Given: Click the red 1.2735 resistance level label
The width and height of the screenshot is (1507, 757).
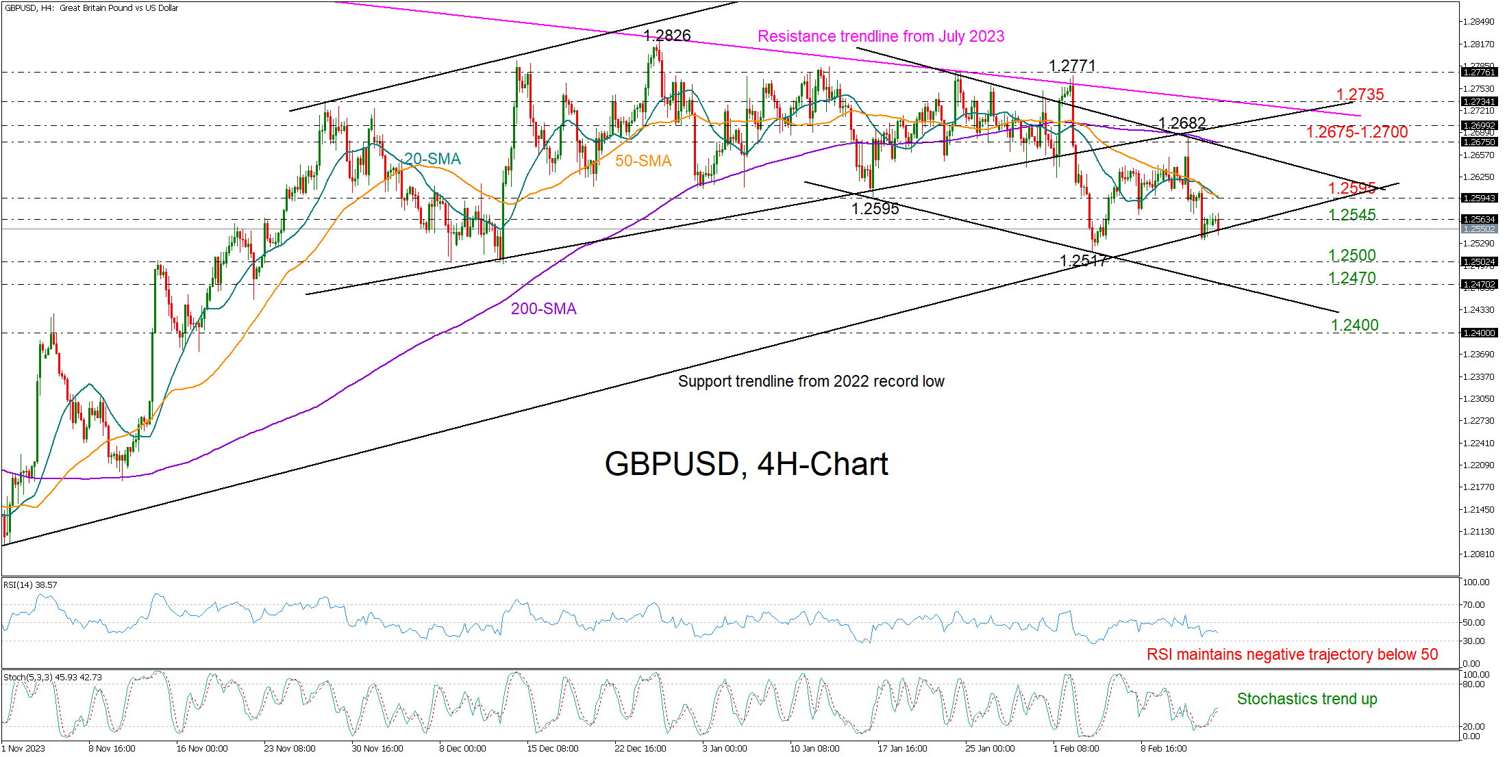Looking at the screenshot, I should pyautogui.click(x=1359, y=94).
